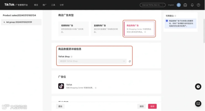Open the help question mark in top bar

click(198, 5)
